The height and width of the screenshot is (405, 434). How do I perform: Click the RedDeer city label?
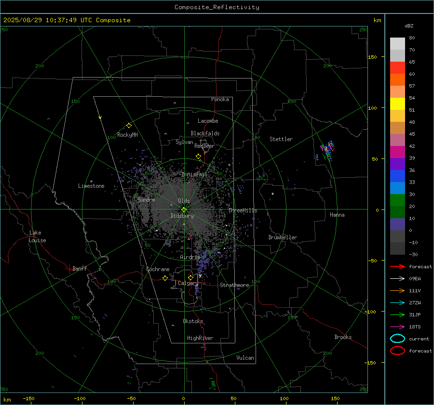tap(204, 146)
